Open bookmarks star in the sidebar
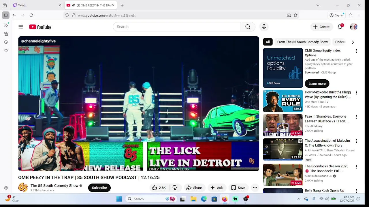This screenshot has height=207, width=369. click(6, 50)
